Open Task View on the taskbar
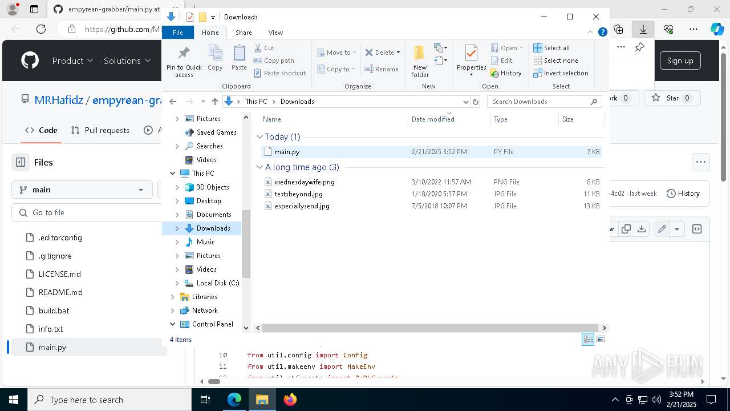 click(x=206, y=400)
